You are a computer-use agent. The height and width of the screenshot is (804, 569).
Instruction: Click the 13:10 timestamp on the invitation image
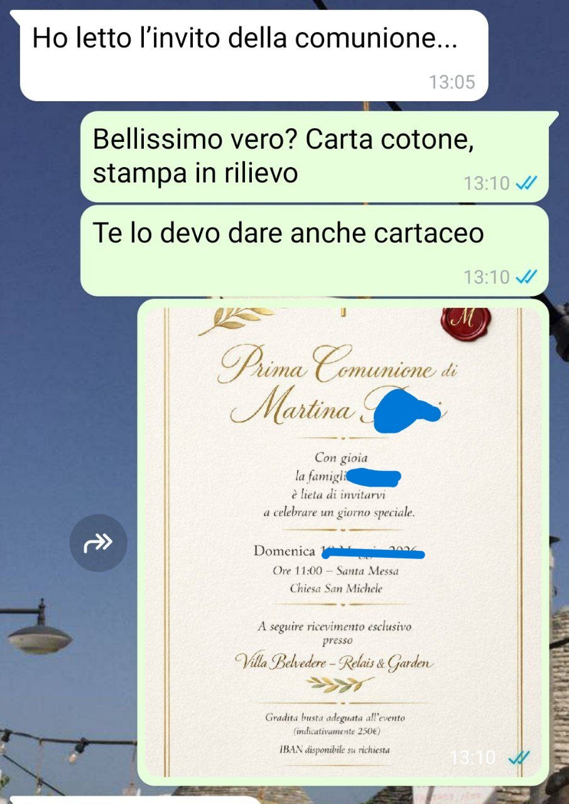(473, 758)
